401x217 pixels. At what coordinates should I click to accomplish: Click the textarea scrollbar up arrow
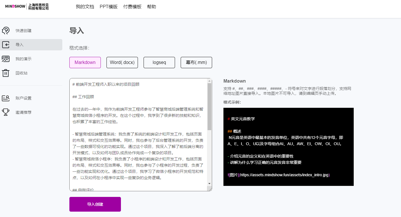pos(210,81)
